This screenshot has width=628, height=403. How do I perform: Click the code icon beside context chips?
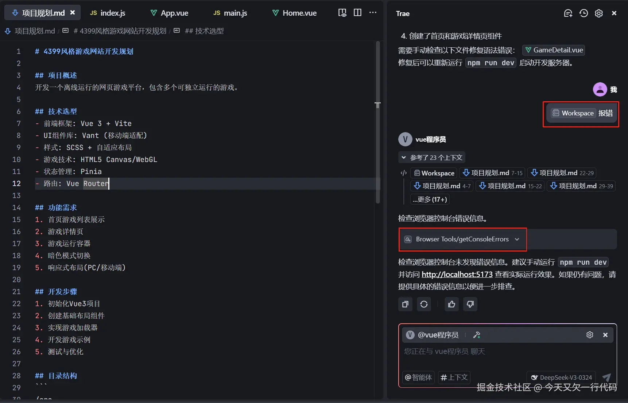(404, 173)
